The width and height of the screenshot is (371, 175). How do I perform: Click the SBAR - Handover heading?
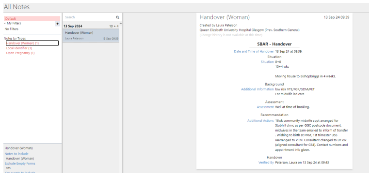[274, 44]
